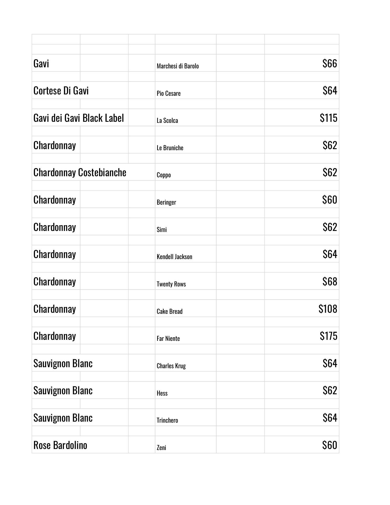Select the Twenty Rows producer cell
The width and height of the screenshot is (390, 505).
(171, 284)
